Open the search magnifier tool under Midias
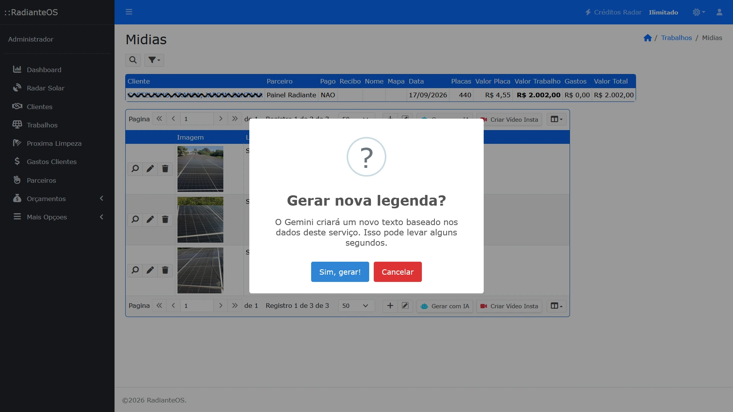 pyautogui.click(x=133, y=60)
